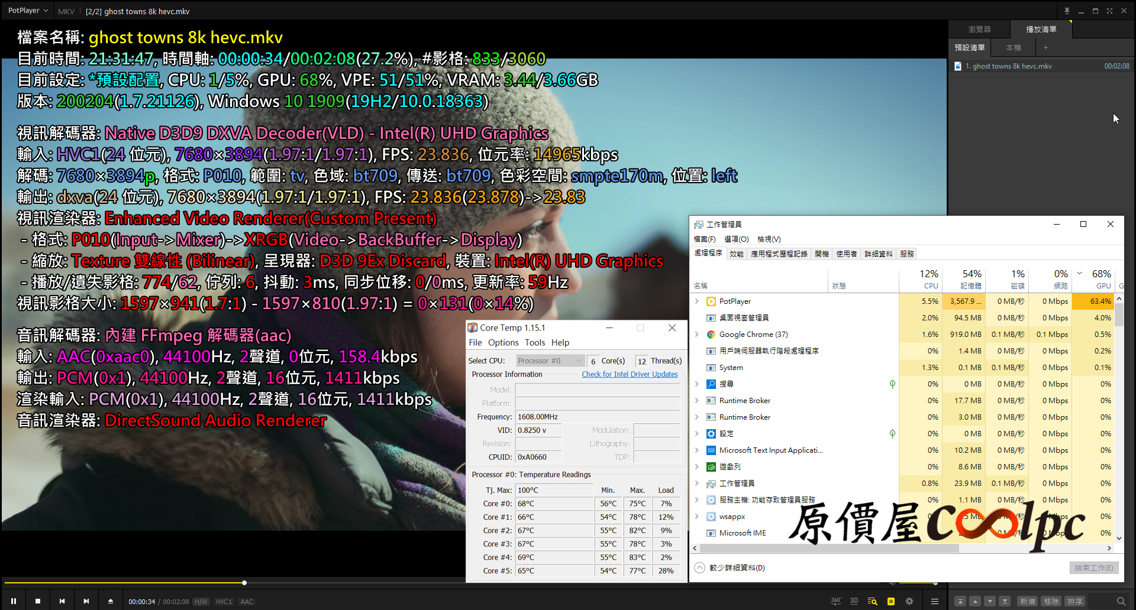The image size is (1136, 610).
Task: Open Core Temp Help menu
Action: pyautogui.click(x=560, y=342)
